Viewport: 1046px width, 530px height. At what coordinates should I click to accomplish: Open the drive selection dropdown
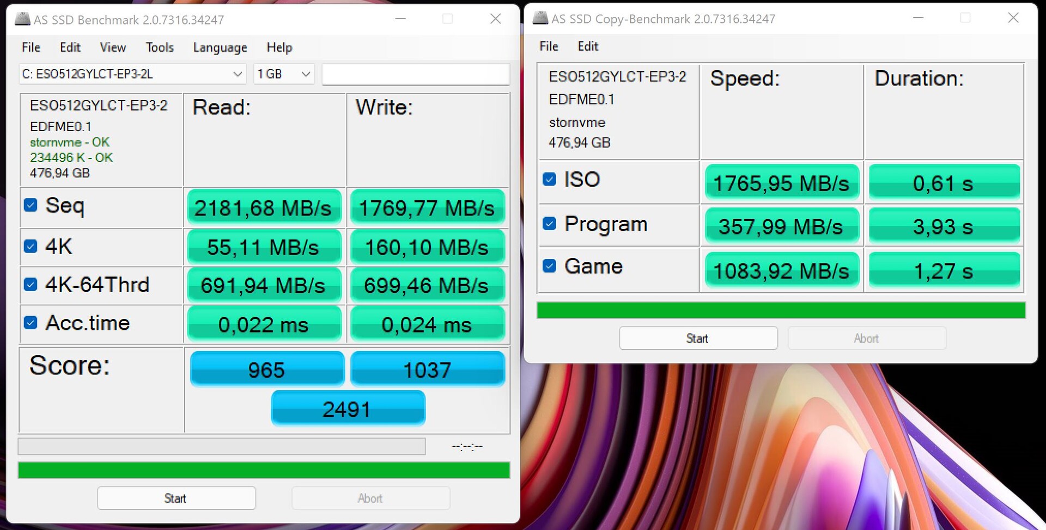point(132,74)
